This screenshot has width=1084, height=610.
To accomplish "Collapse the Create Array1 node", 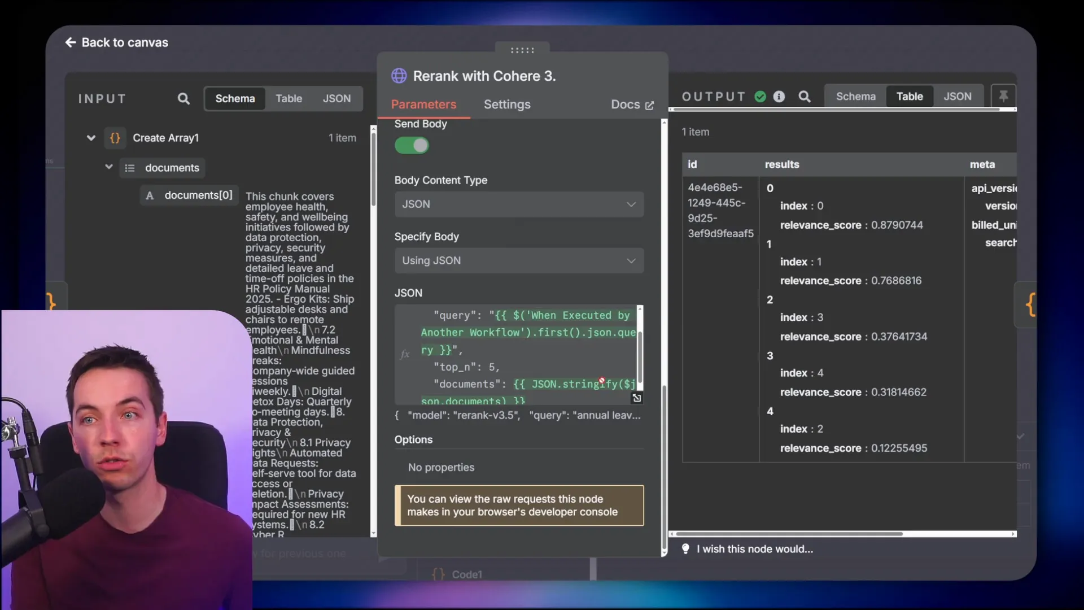I will point(91,138).
